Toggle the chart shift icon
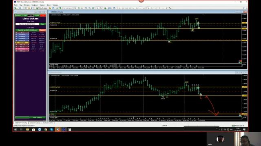The height and width of the screenshot is (146, 261). click(101, 8)
